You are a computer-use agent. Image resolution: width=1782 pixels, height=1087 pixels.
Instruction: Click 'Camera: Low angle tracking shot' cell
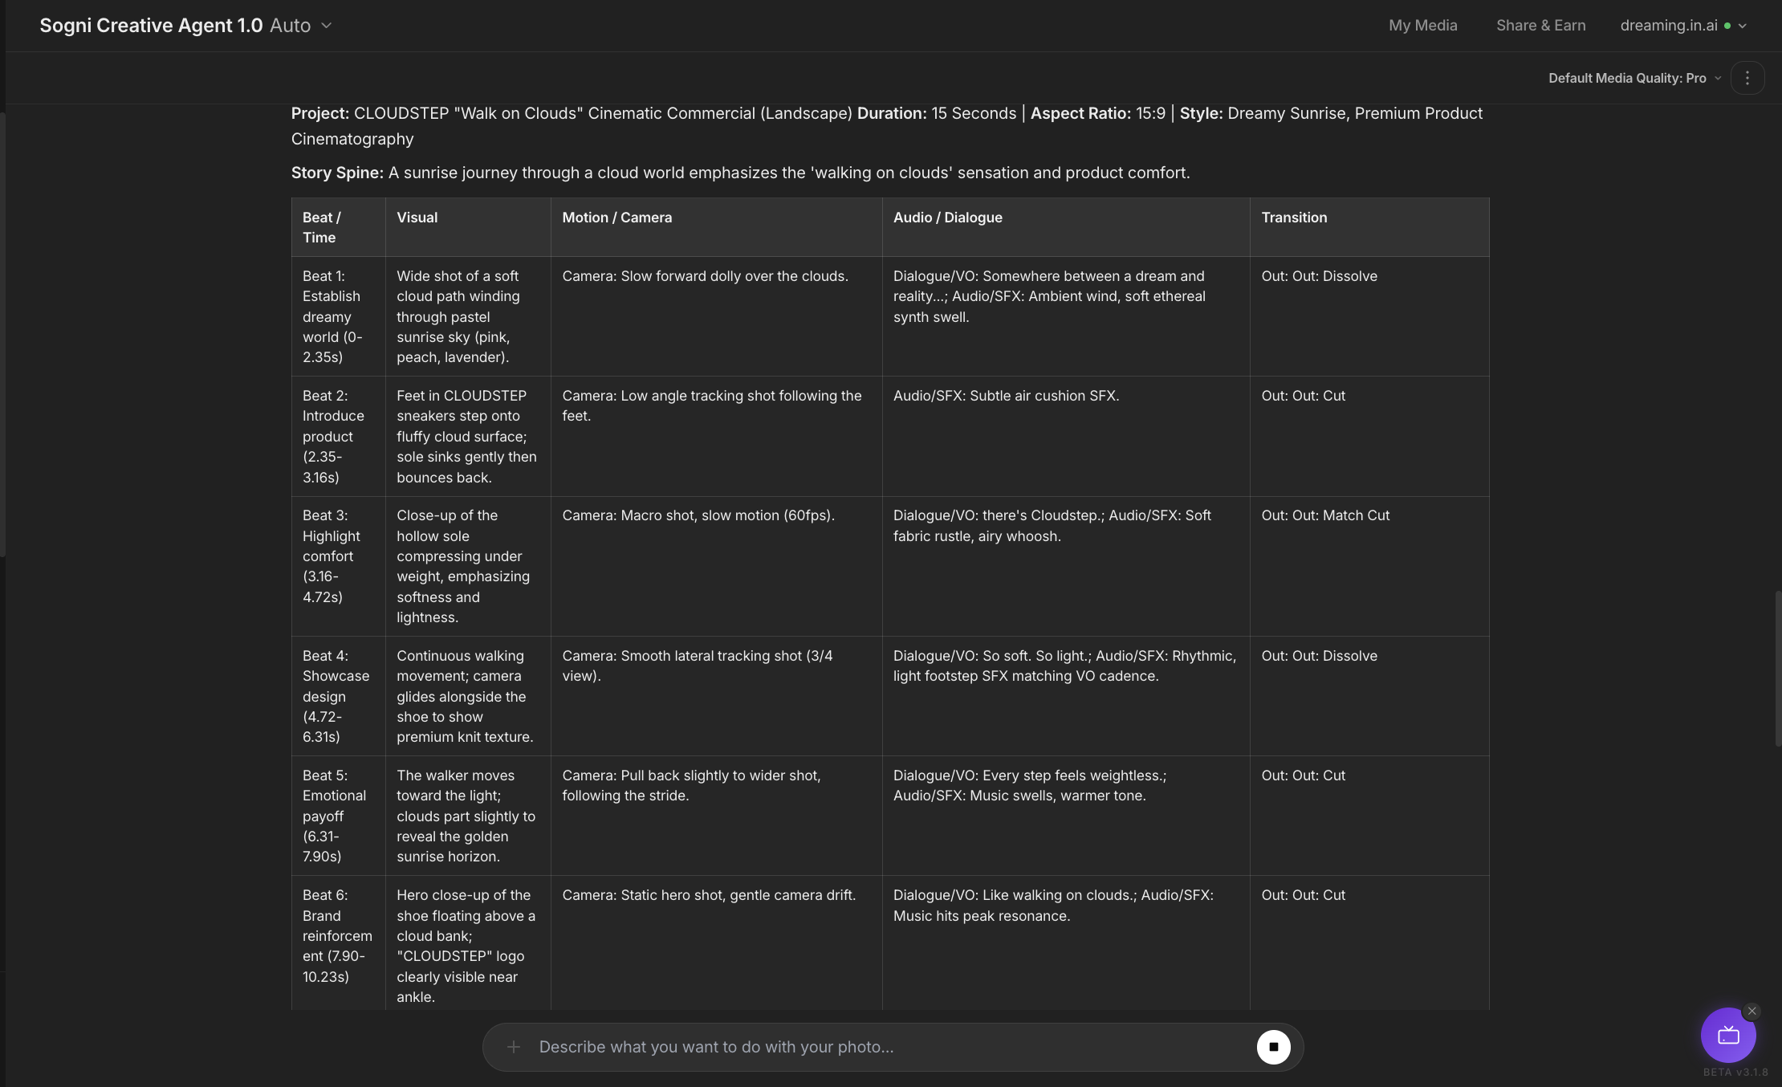(x=716, y=437)
